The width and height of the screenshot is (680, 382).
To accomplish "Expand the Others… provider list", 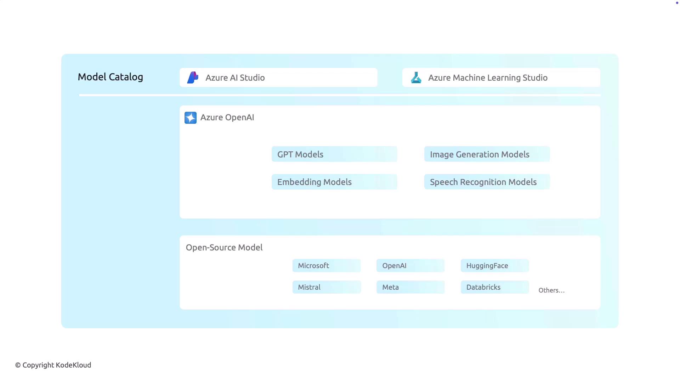I will 551,290.
